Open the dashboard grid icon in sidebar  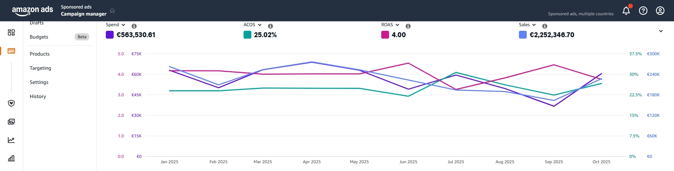(x=11, y=33)
